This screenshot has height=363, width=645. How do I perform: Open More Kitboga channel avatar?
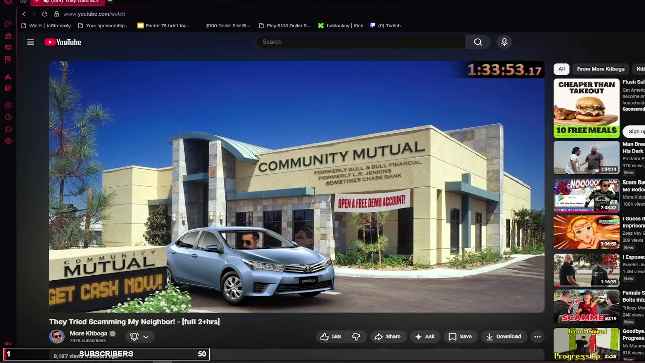point(57,337)
